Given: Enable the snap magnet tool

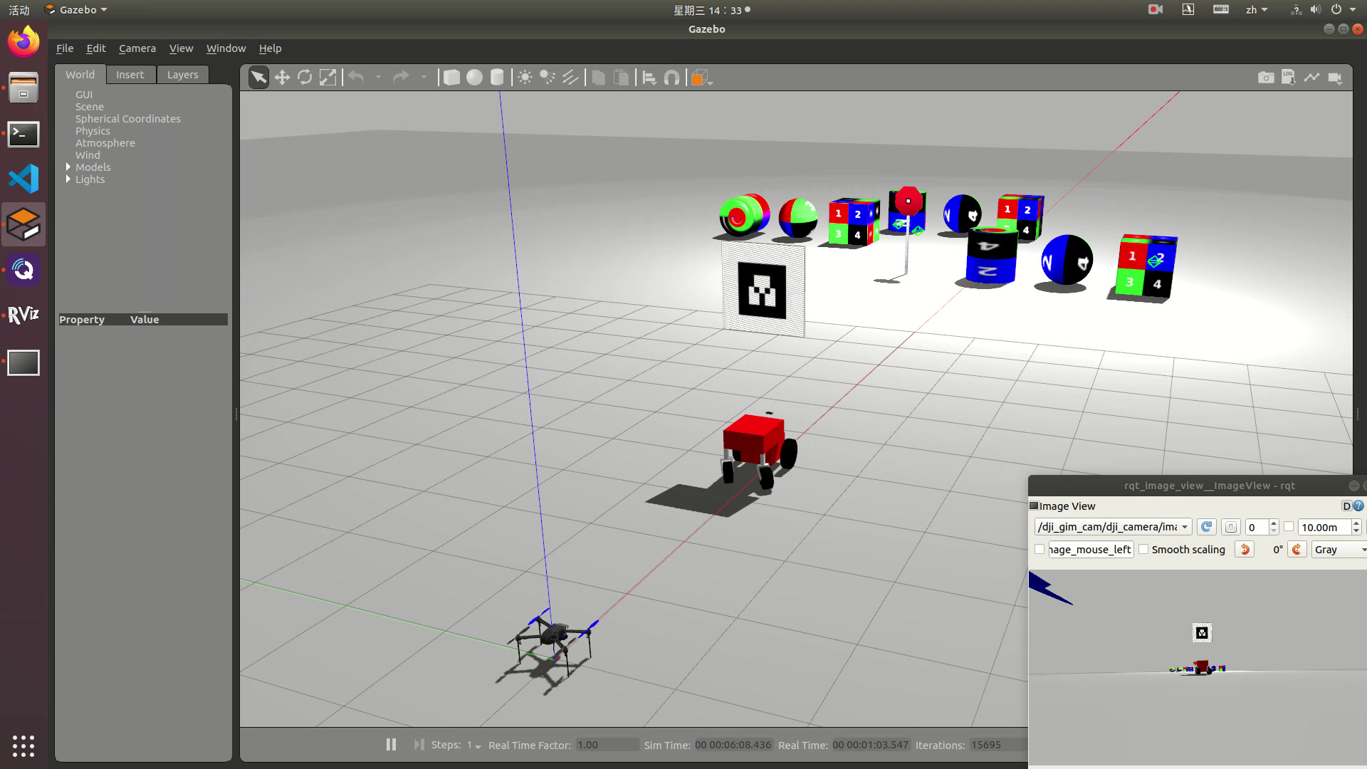Looking at the screenshot, I should coord(671,78).
